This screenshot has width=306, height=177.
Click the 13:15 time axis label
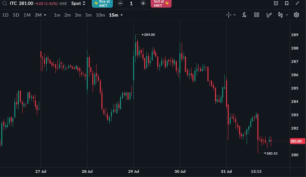pos(256,171)
